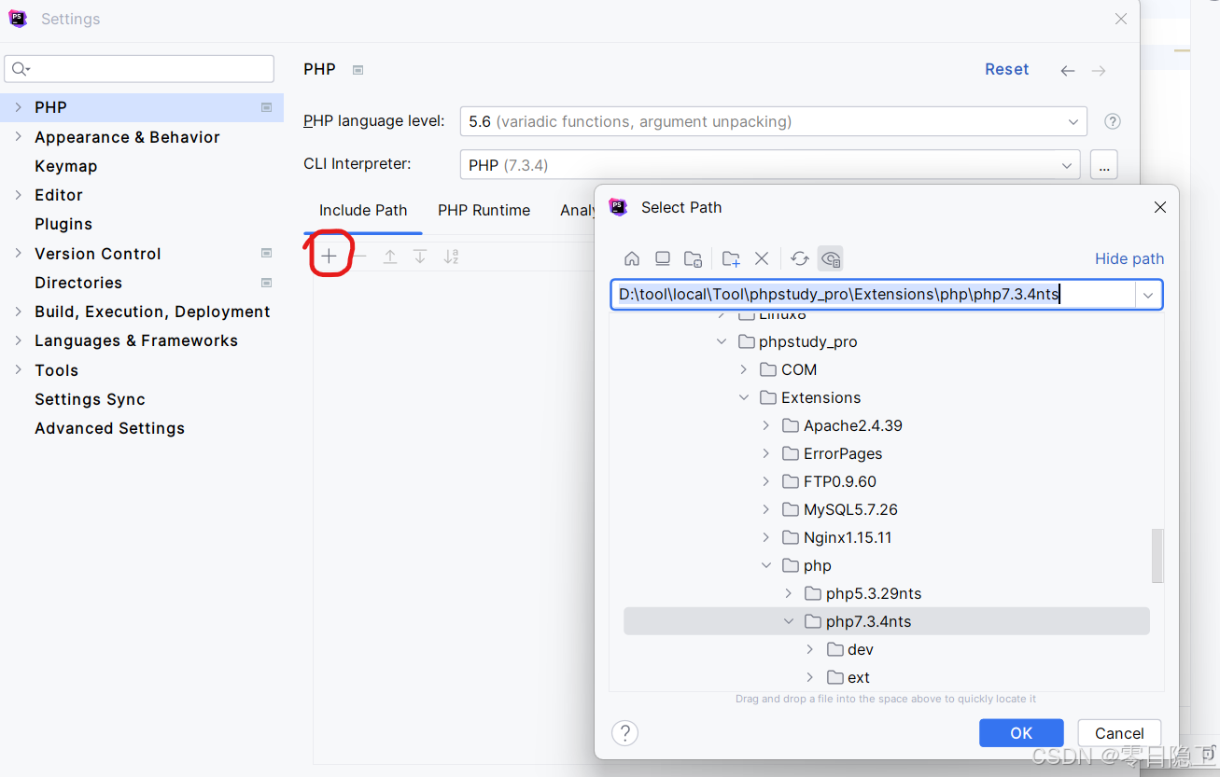The width and height of the screenshot is (1220, 777).
Task: Collapse the Extensions folder chevron
Action: [744, 397]
